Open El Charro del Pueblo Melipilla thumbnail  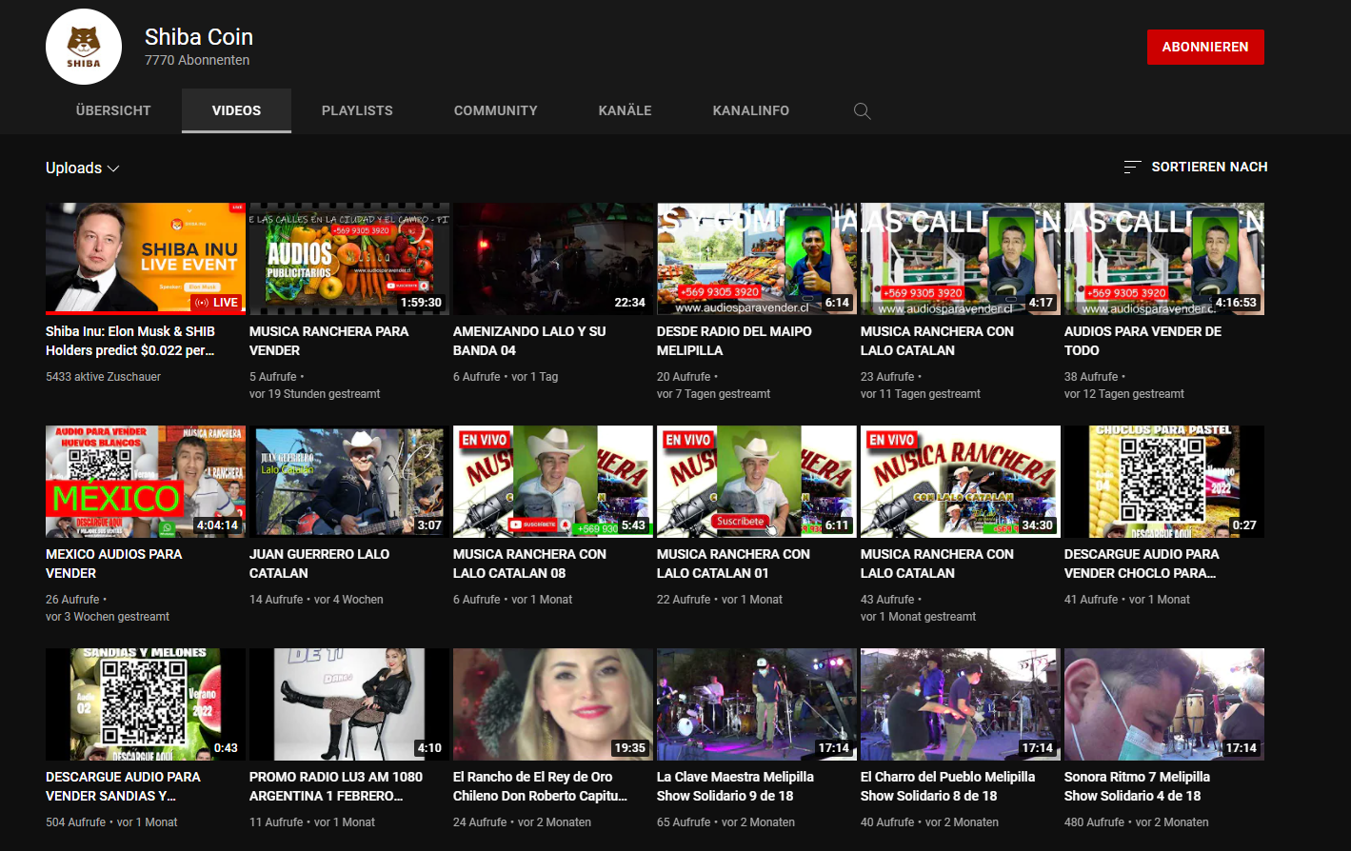click(961, 703)
